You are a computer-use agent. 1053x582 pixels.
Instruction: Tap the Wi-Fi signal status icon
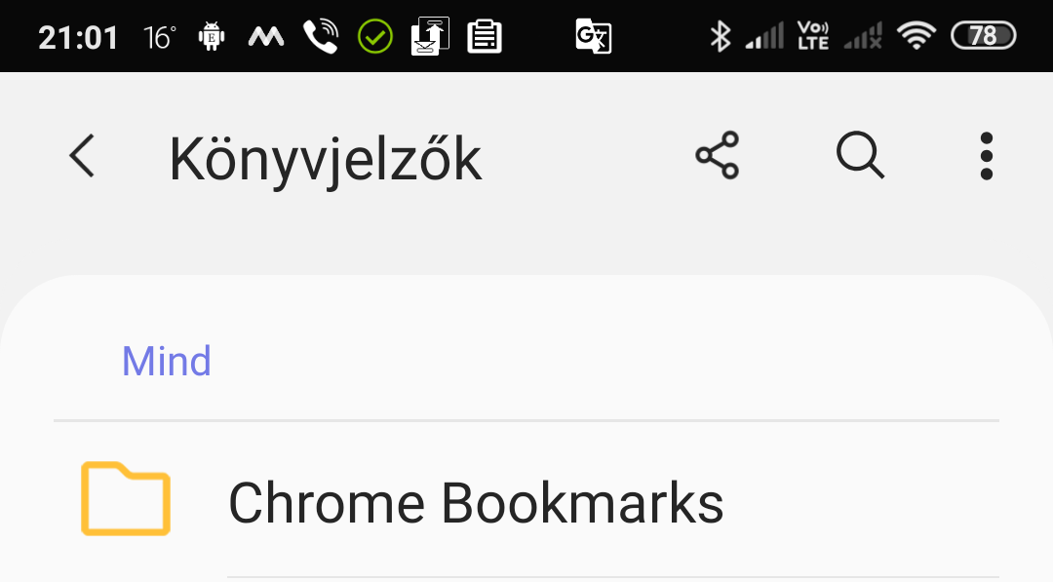coord(916,35)
